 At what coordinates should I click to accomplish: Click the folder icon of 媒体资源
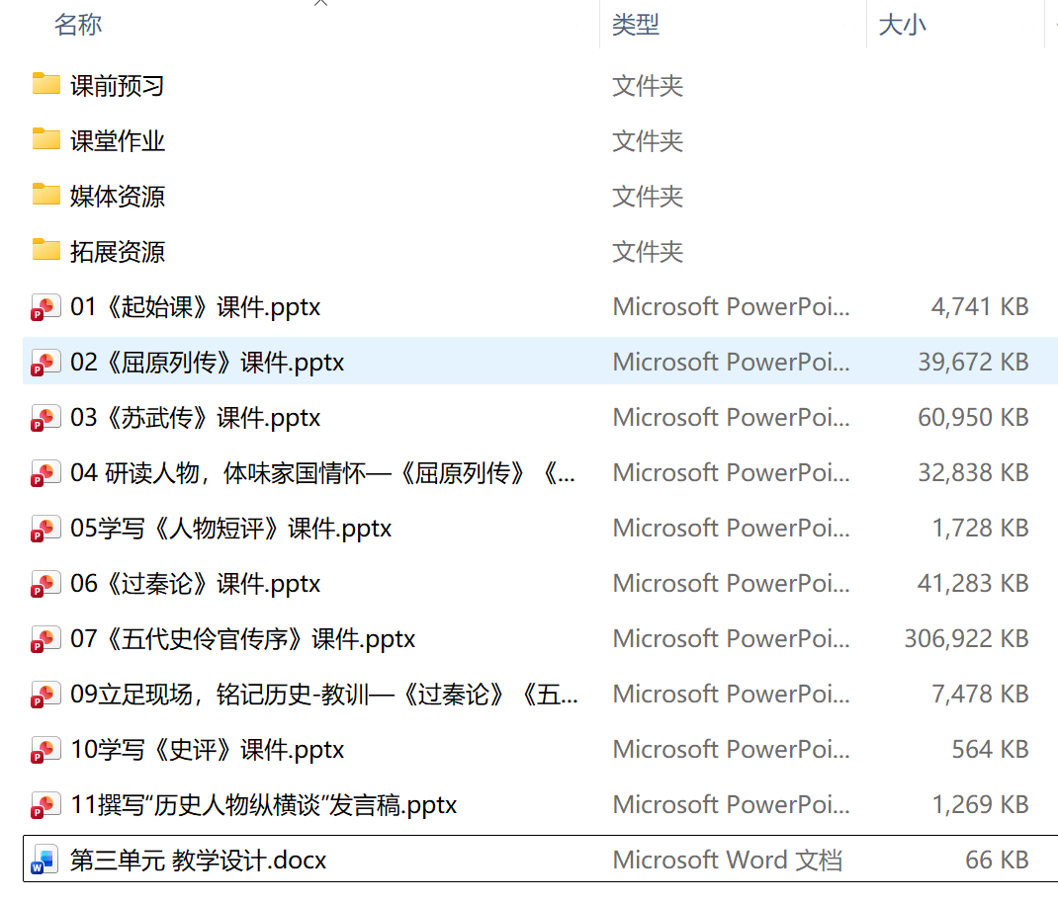(x=45, y=197)
